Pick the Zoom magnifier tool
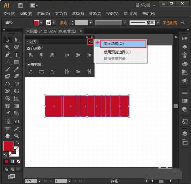 click(16, 136)
